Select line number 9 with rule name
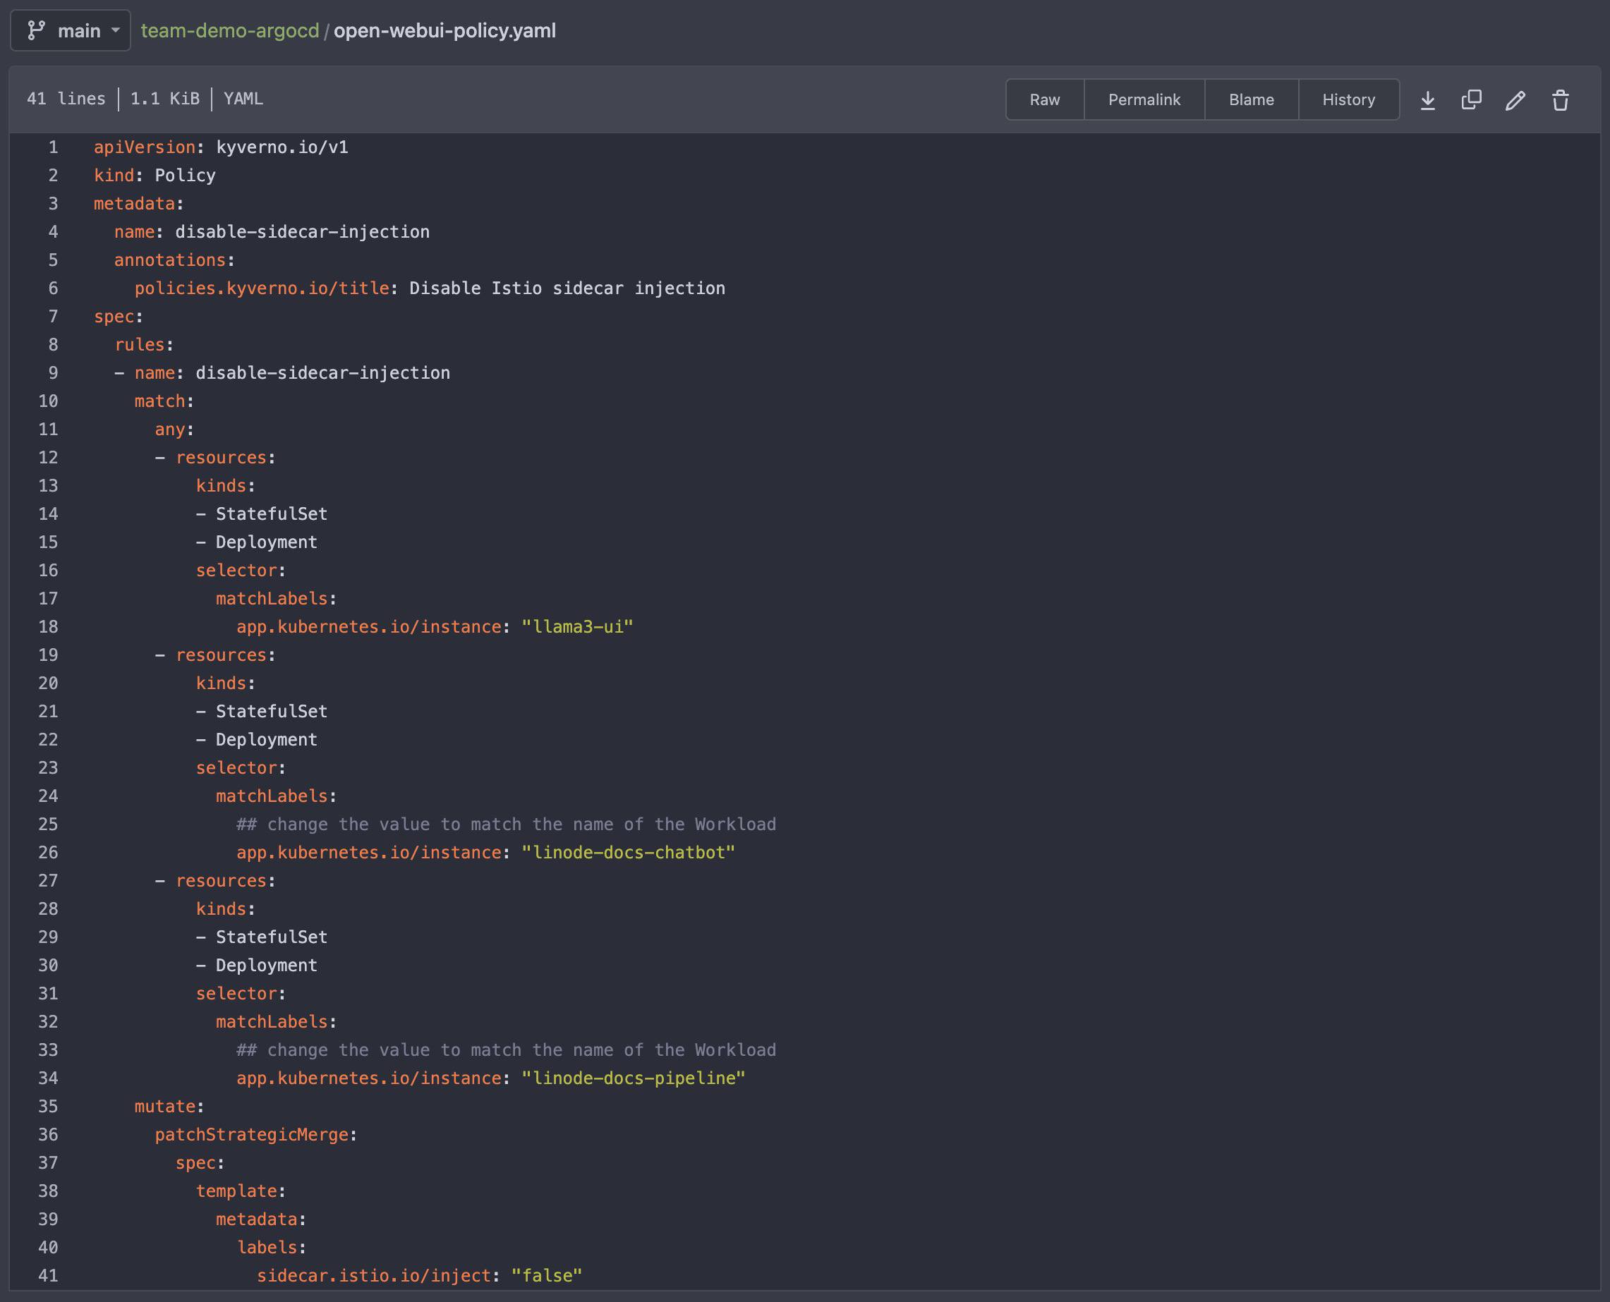The width and height of the screenshot is (1610, 1302). click(x=52, y=372)
